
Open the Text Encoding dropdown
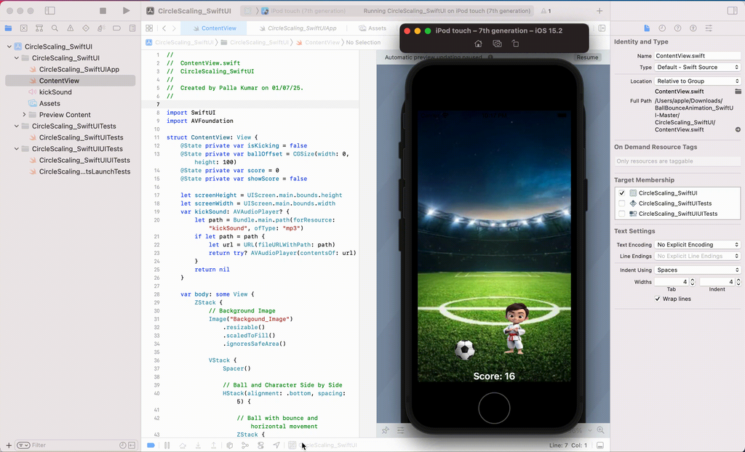pos(698,244)
